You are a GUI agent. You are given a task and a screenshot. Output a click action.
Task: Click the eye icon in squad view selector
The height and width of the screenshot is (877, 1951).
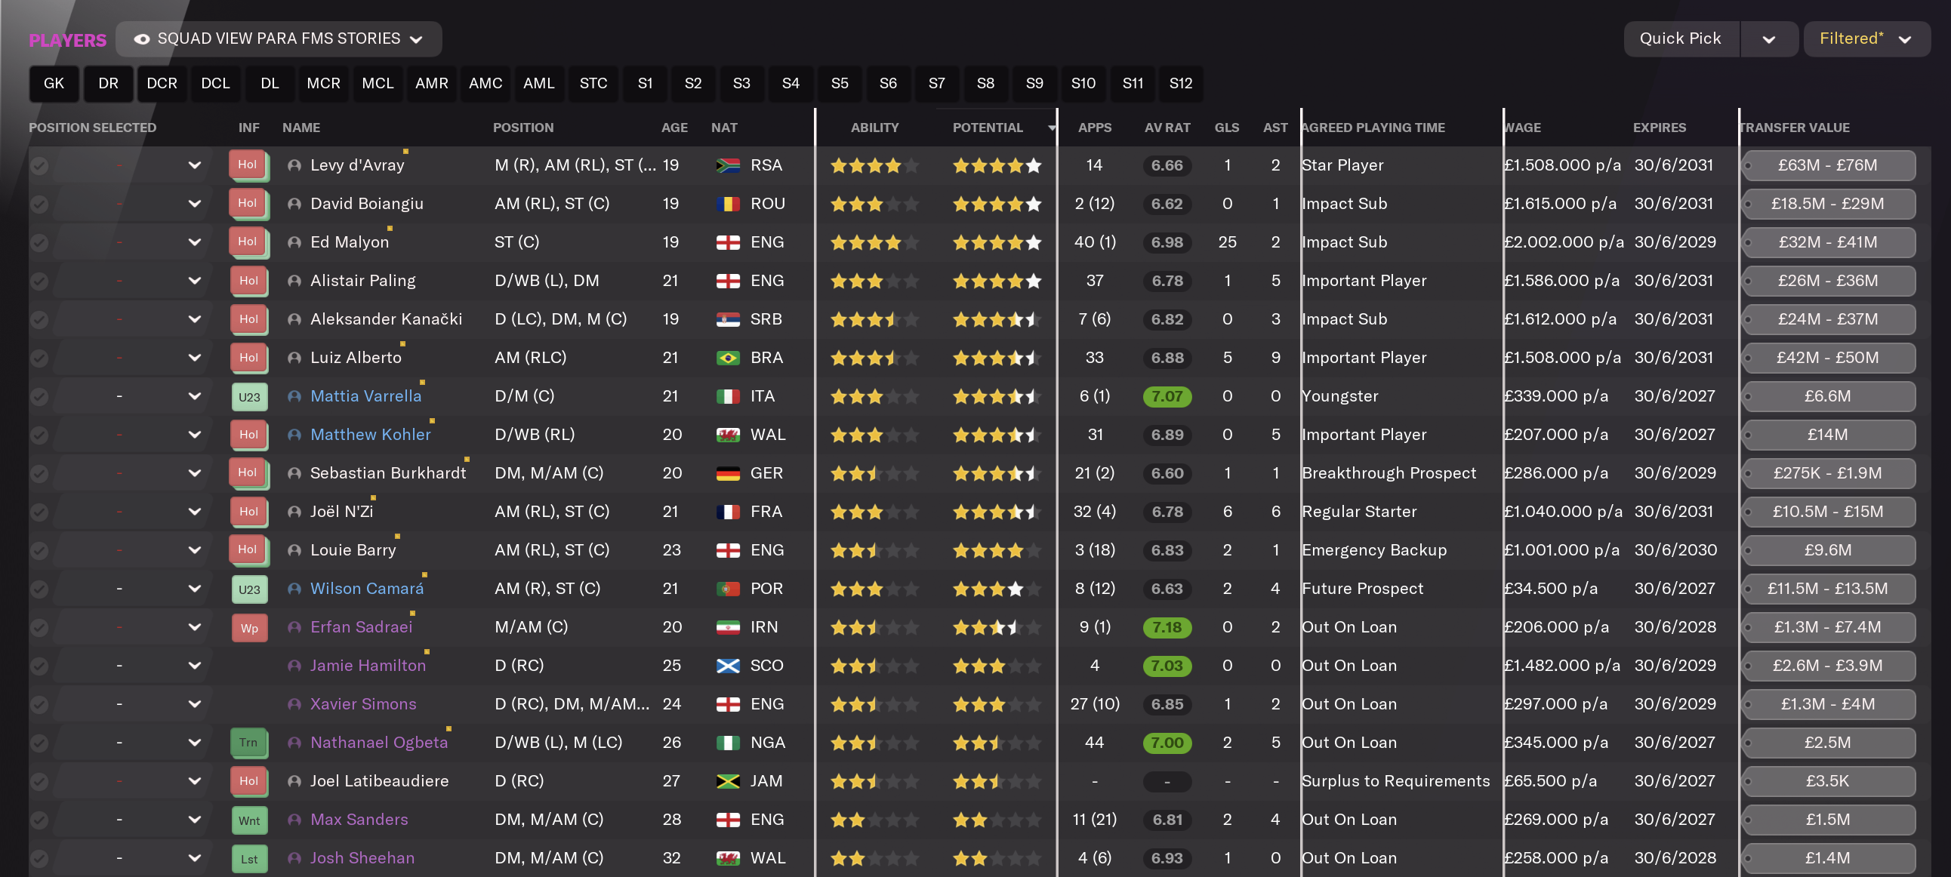pos(142,38)
